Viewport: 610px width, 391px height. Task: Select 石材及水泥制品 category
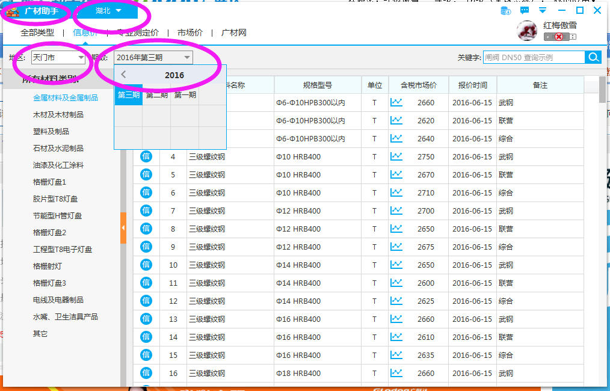click(58, 148)
